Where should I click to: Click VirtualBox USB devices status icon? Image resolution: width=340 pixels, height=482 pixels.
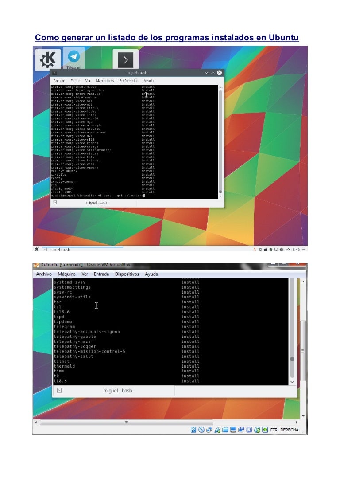point(217,430)
